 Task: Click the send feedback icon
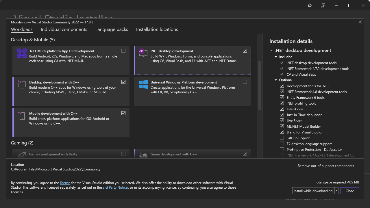pos(323,5)
